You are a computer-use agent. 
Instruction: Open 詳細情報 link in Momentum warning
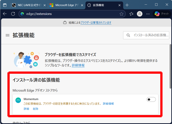(108, 104)
